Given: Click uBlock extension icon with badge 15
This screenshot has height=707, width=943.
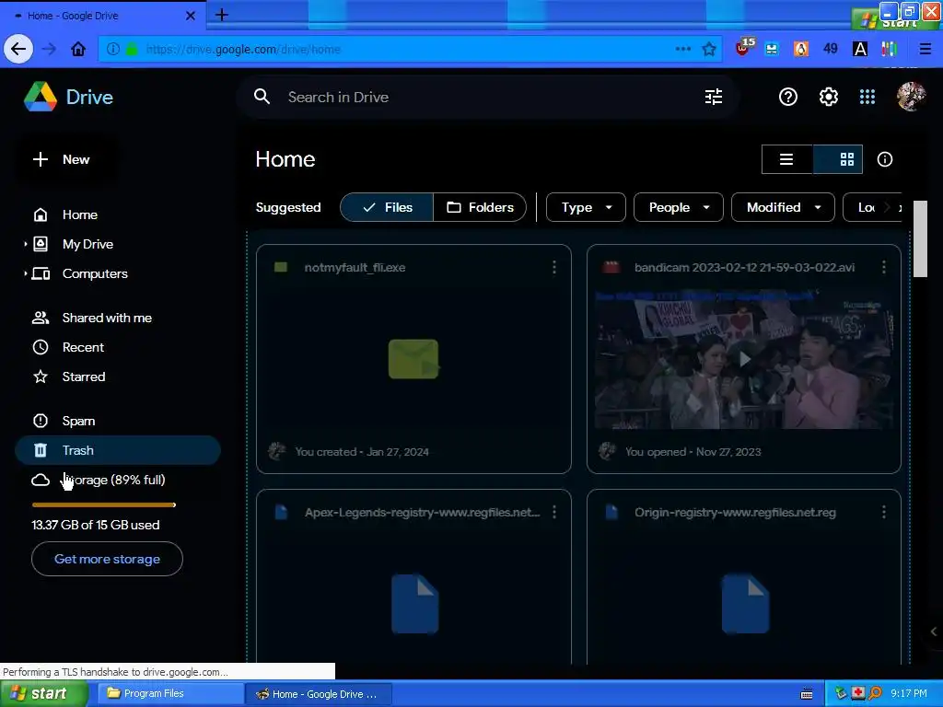Looking at the screenshot, I should point(744,48).
